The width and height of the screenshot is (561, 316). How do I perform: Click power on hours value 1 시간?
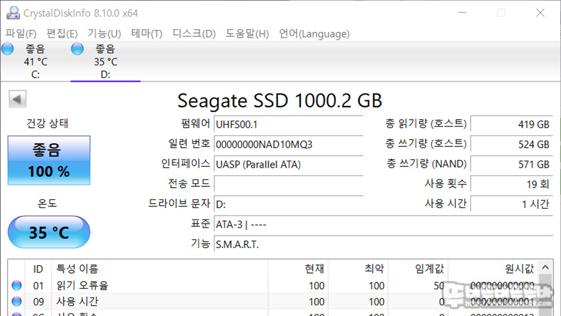tap(512, 204)
